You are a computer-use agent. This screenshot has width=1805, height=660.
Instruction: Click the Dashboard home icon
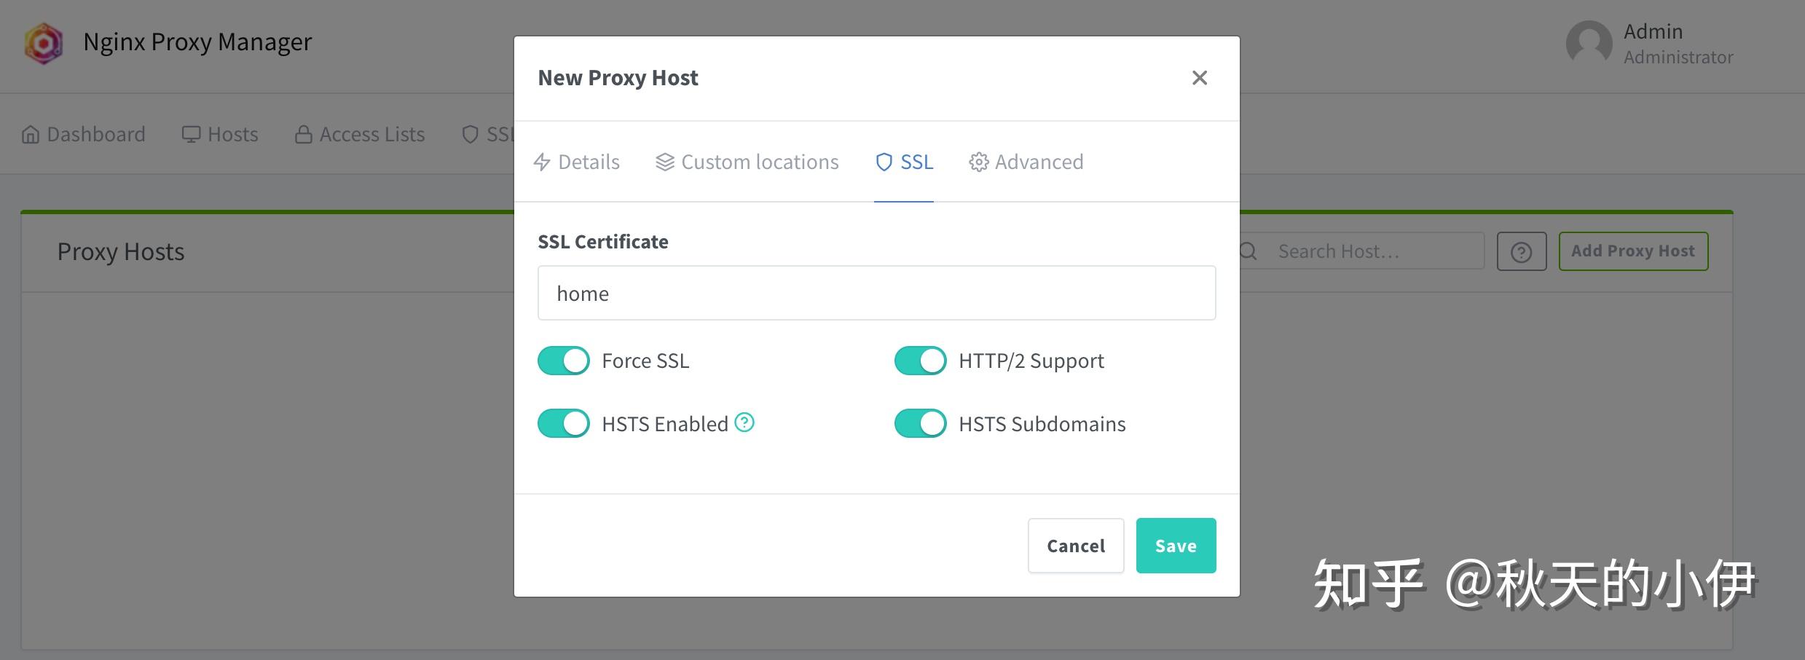point(31,135)
